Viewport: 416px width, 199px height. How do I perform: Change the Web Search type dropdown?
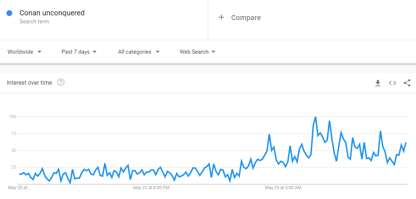(x=197, y=52)
